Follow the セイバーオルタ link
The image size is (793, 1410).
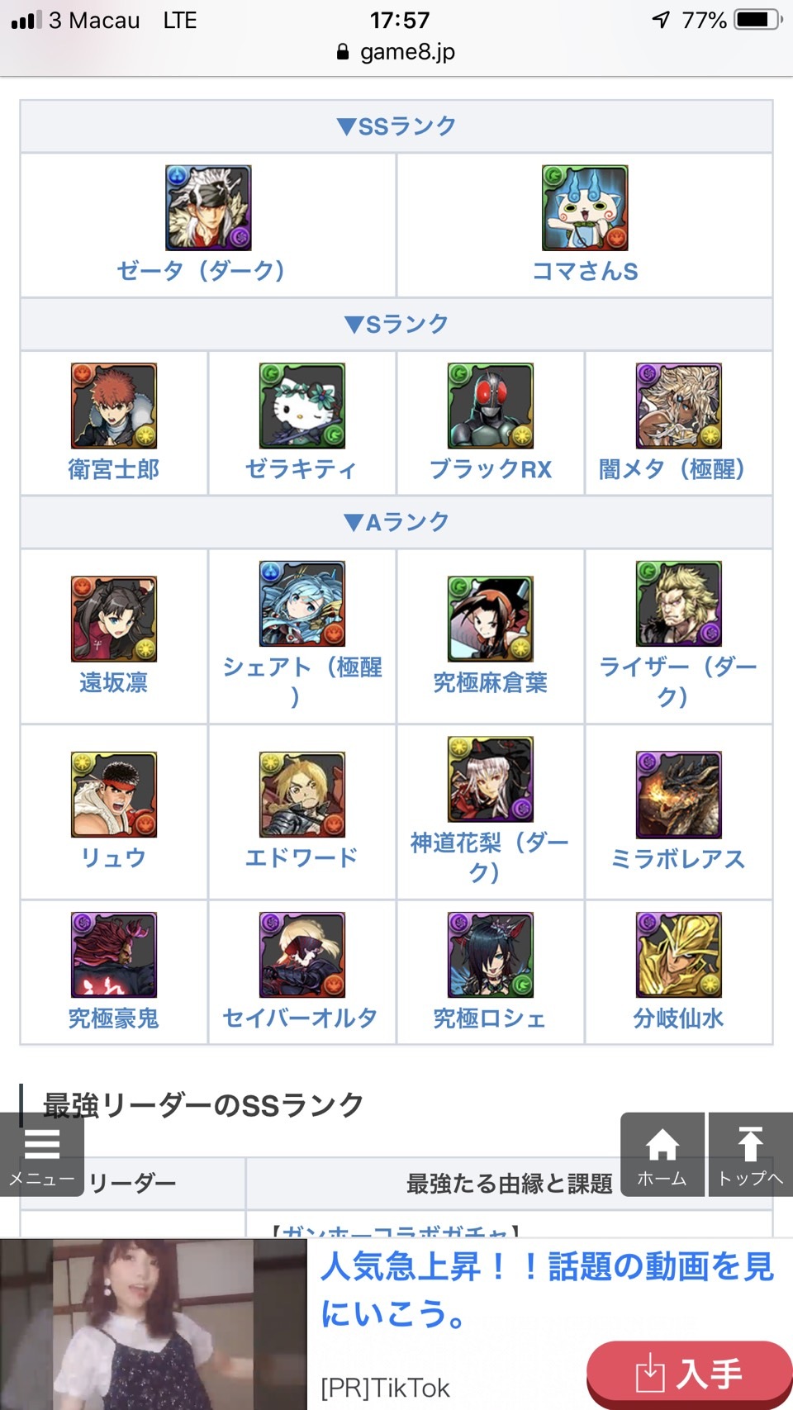tap(301, 1018)
